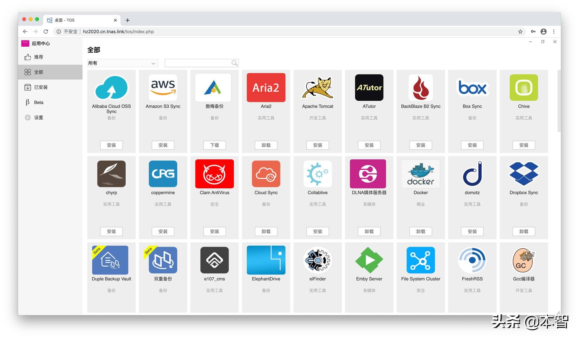Open the Docker app icon
Viewport: 579px width, 339px height.
tap(420, 174)
